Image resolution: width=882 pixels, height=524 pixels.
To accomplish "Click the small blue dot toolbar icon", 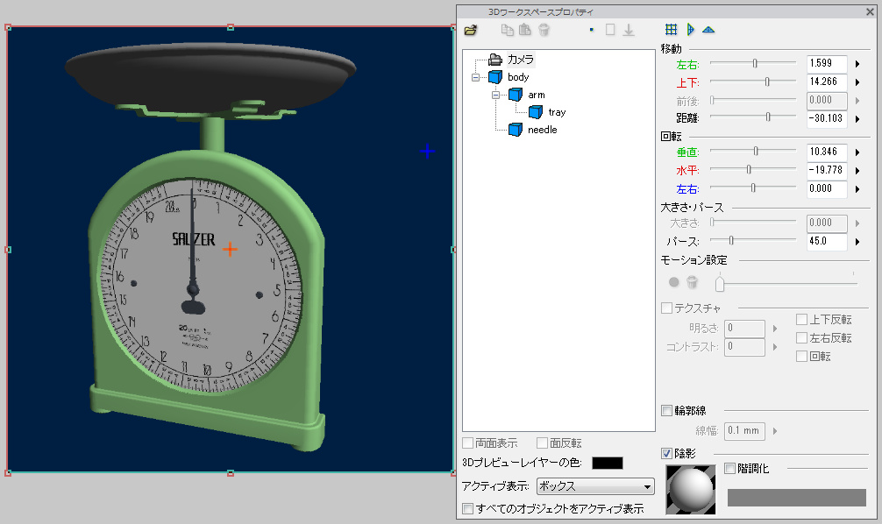I will (x=592, y=30).
